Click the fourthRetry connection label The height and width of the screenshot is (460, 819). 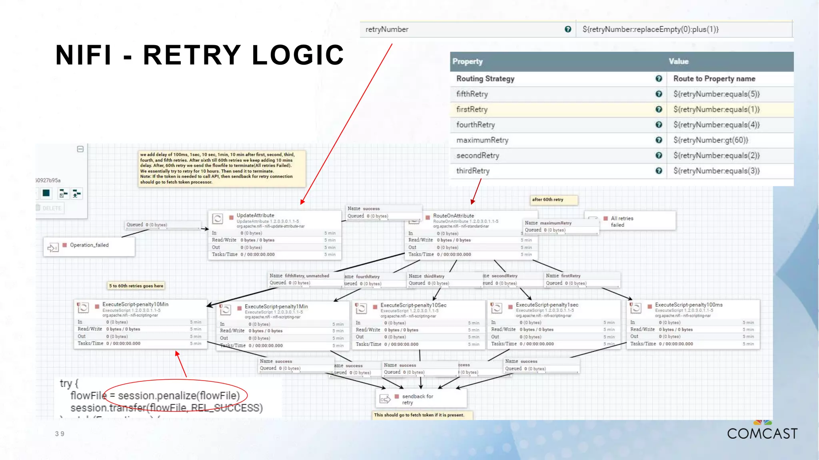(375, 280)
